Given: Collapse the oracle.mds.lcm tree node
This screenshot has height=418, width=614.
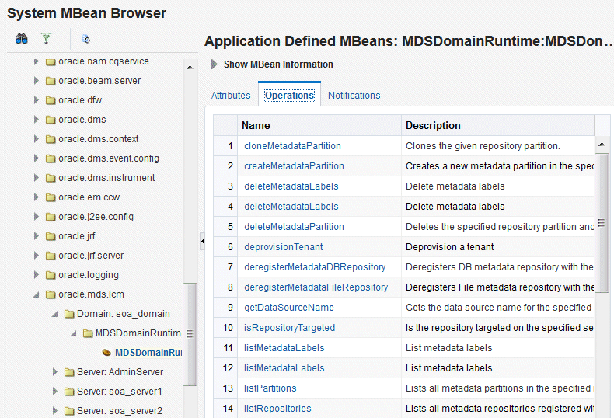Looking at the screenshot, I should coord(36,294).
